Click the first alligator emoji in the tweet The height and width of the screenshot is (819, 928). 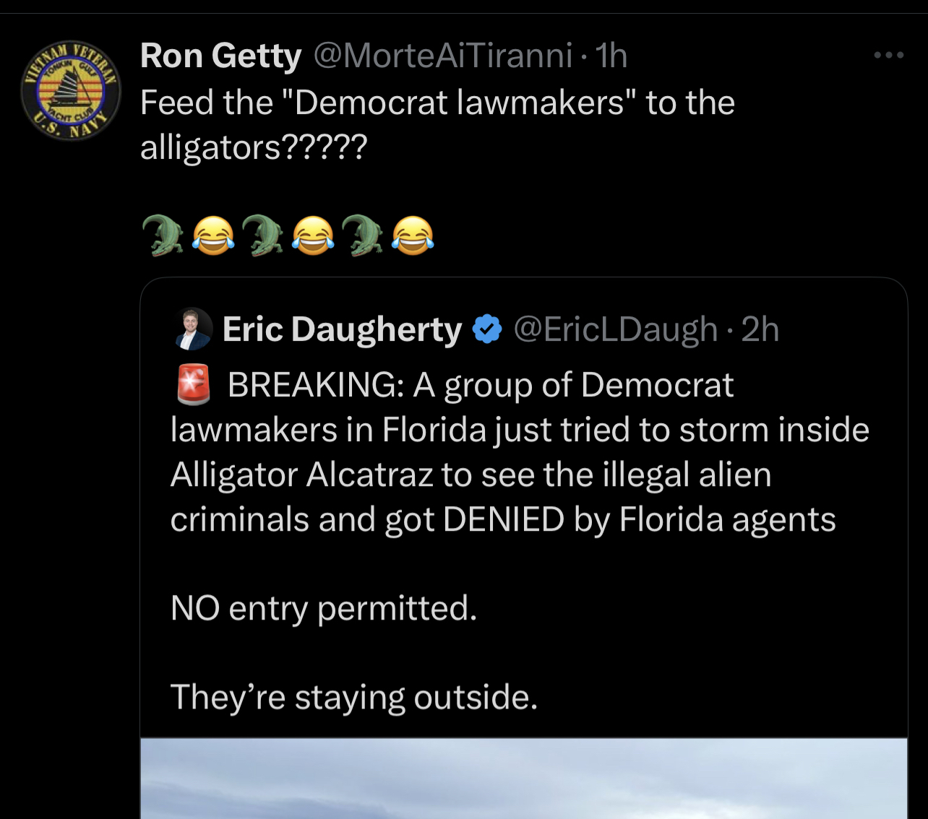click(163, 235)
